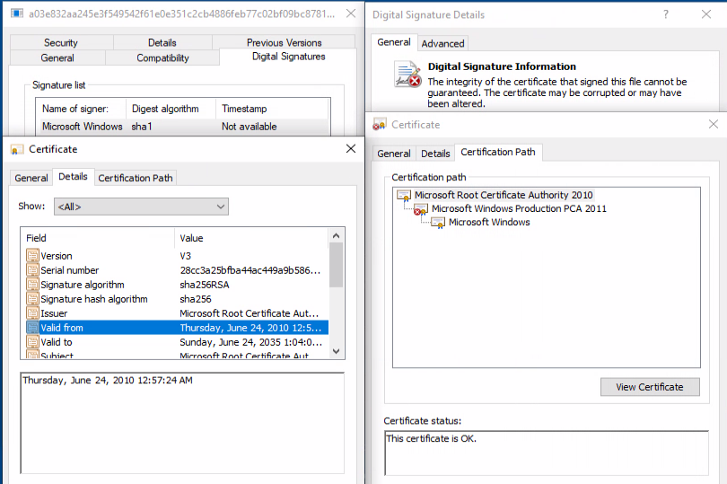Open General tab in left Certificate window
This screenshot has height=484, width=727.
[31, 178]
